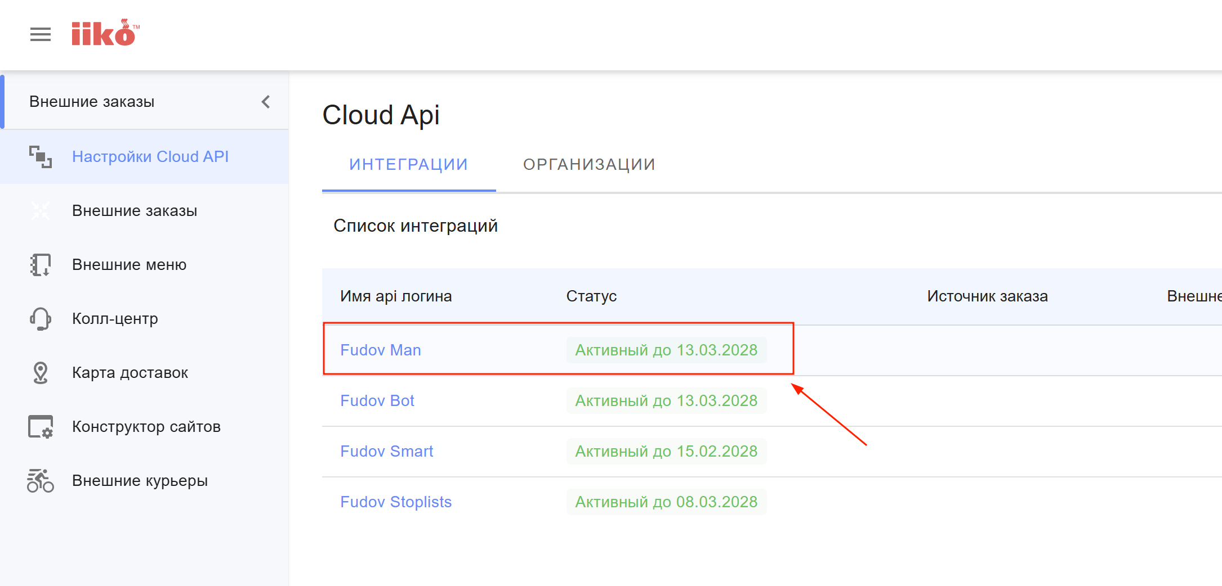The image size is (1222, 586).
Task: Click the Конструктор сайтов icon
Action: coord(40,427)
